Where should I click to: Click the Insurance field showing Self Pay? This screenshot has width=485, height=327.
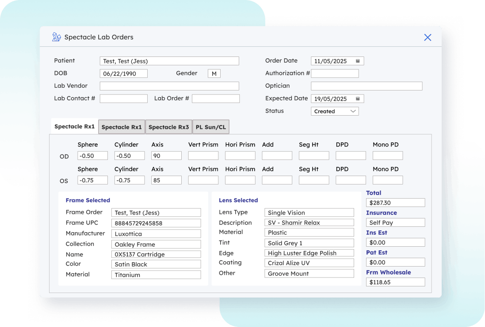[x=395, y=223]
